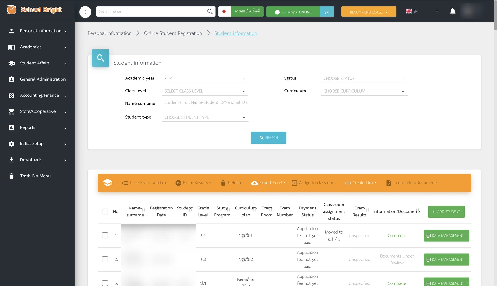Click the Information/Documents file icon
Viewport: 497px width, 286px height.
(x=389, y=183)
